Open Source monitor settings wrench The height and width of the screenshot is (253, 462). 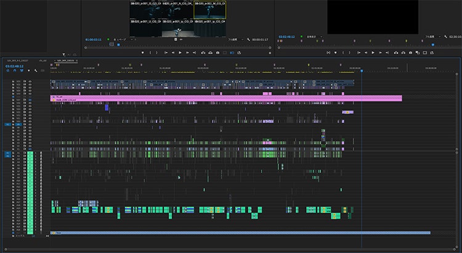(x=248, y=39)
